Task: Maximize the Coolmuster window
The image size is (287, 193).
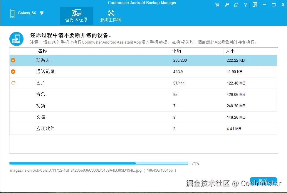Action: (x=274, y=5)
